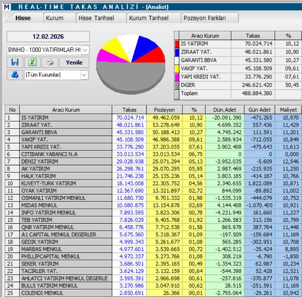Select the OSMANLI YATIRIM MENKUL row
Viewport: 302px width, 297px height.
(x=153, y=198)
